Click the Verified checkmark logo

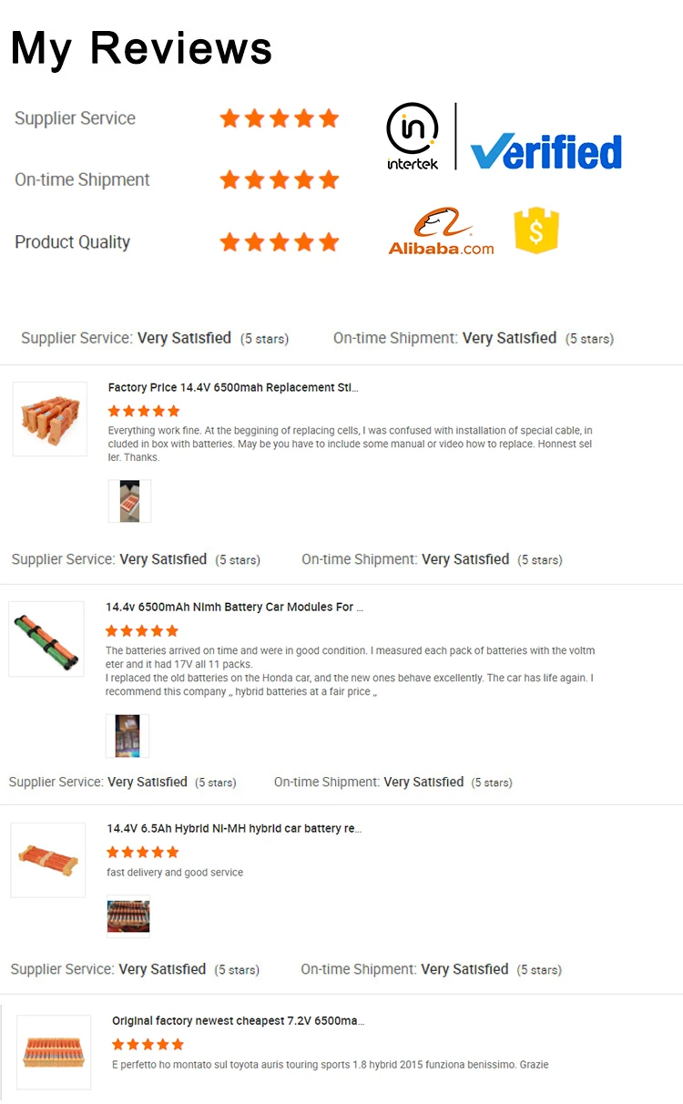point(545,150)
